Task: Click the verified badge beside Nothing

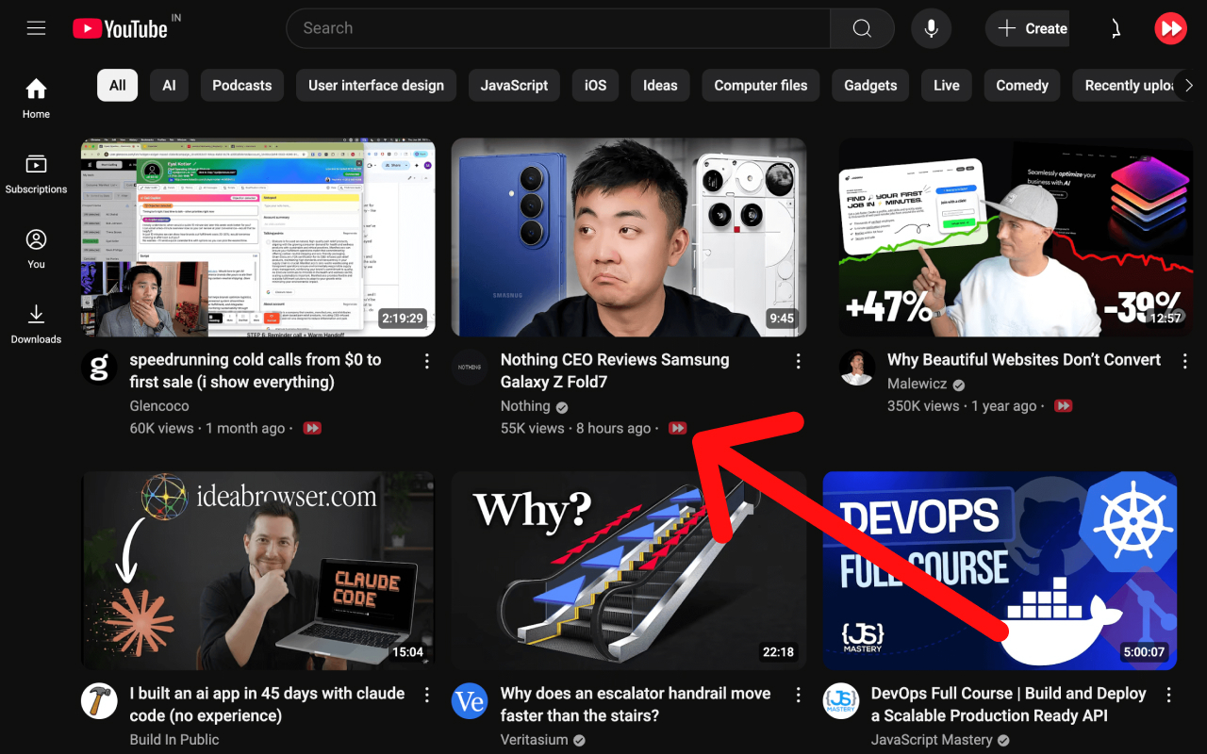Action: coord(561,406)
